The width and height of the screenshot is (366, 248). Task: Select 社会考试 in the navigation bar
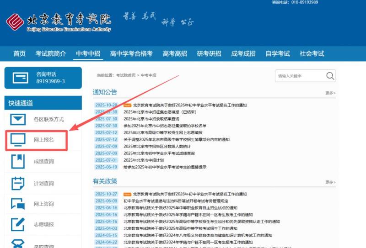coord(312,53)
